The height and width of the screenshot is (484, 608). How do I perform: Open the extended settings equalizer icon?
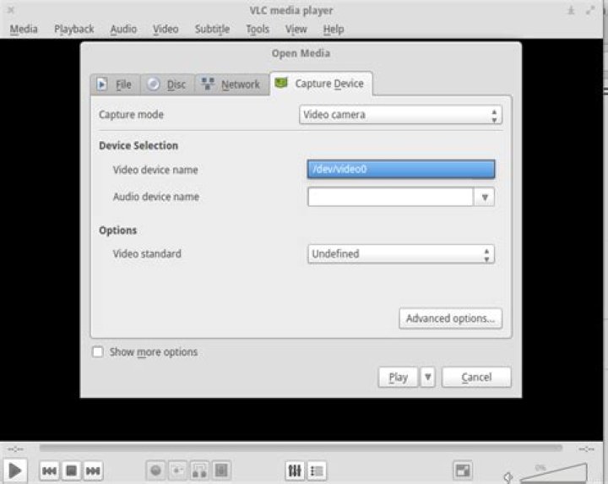(x=295, y=470)
